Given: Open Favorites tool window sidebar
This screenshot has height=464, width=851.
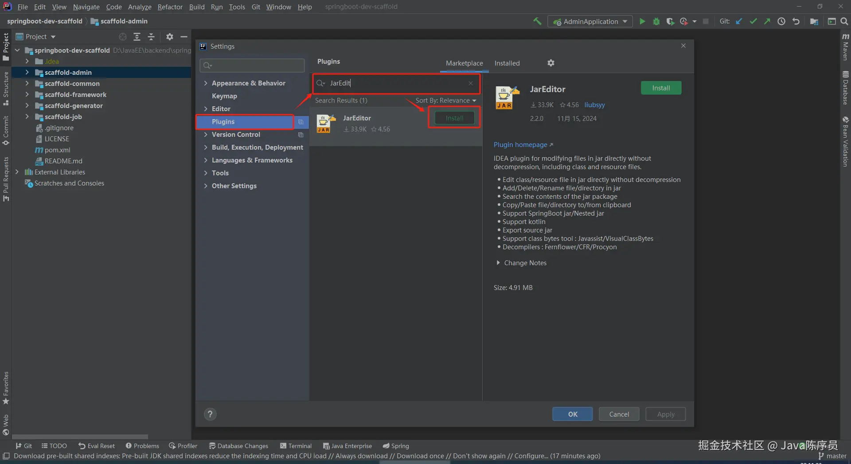Looking at the screenshot, I should [6, 388].
